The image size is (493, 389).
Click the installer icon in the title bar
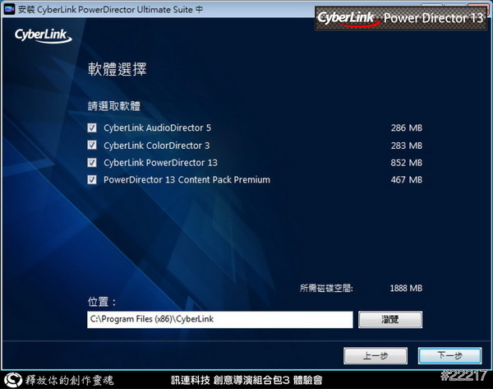click(x=9, y=9)
